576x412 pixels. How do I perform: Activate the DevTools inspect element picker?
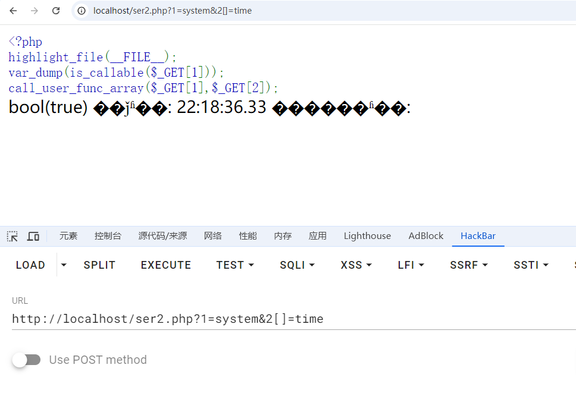coord(12,236)
